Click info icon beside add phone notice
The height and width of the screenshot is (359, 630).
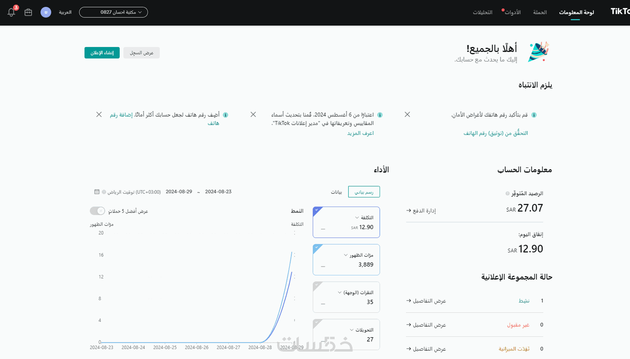click(225, 115)
